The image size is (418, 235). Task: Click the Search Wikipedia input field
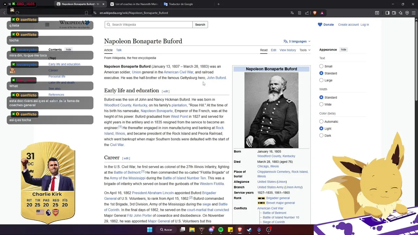149,24
